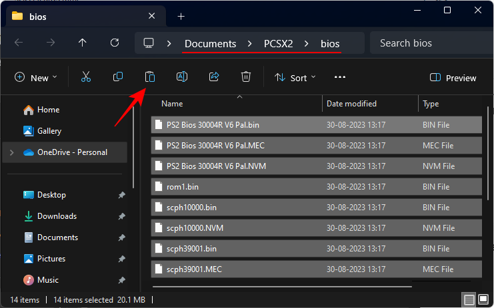Open the Sort options dropdown

pyautogui.click(x=295, y=77)
